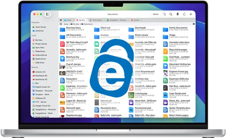Click the refresh icon in toolbar
The height and width of the screenshot is (138, 226).
[x=184, y=14]
